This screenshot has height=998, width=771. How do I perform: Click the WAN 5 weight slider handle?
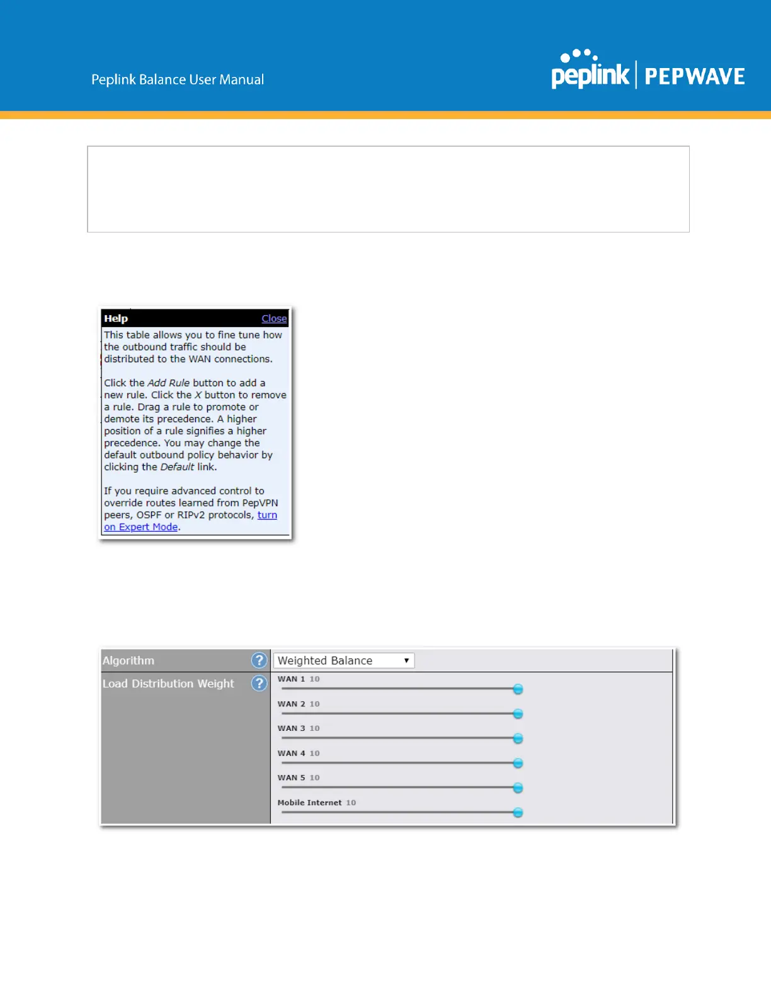[518, 788]
